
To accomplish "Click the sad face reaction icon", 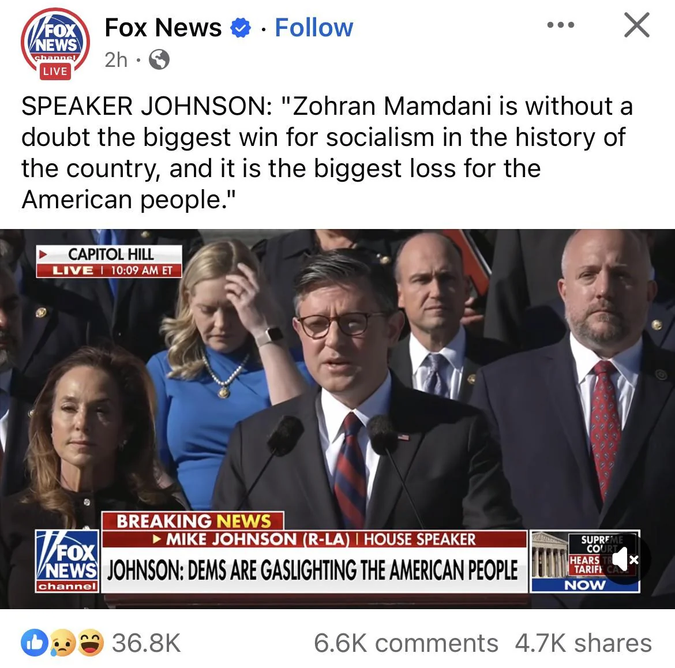I will click(62, 643).
